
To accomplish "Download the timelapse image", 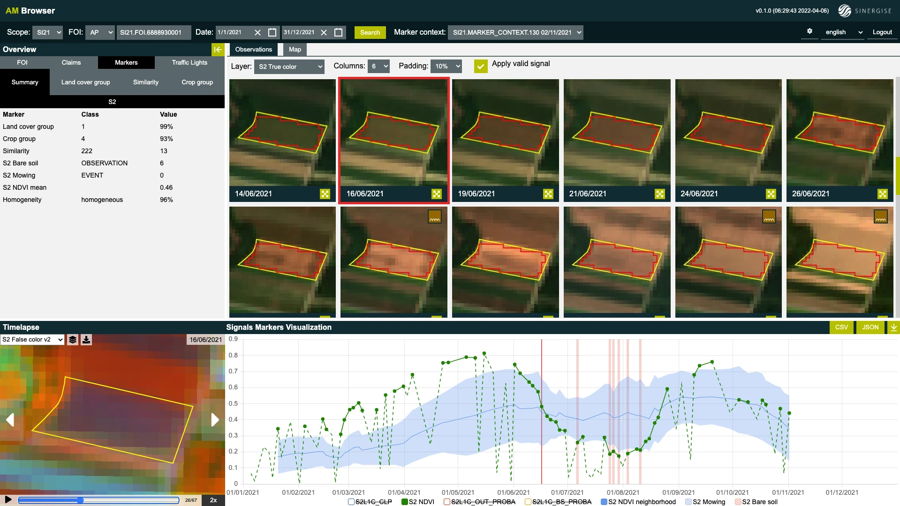I will [x=86, y=340].
